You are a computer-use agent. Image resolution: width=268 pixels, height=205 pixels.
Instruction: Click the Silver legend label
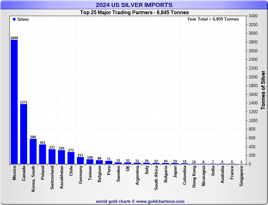tap(23, 20)
